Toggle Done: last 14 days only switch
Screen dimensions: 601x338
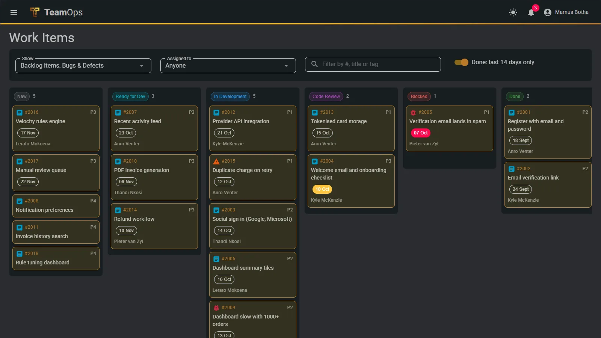tap(461, 62)
